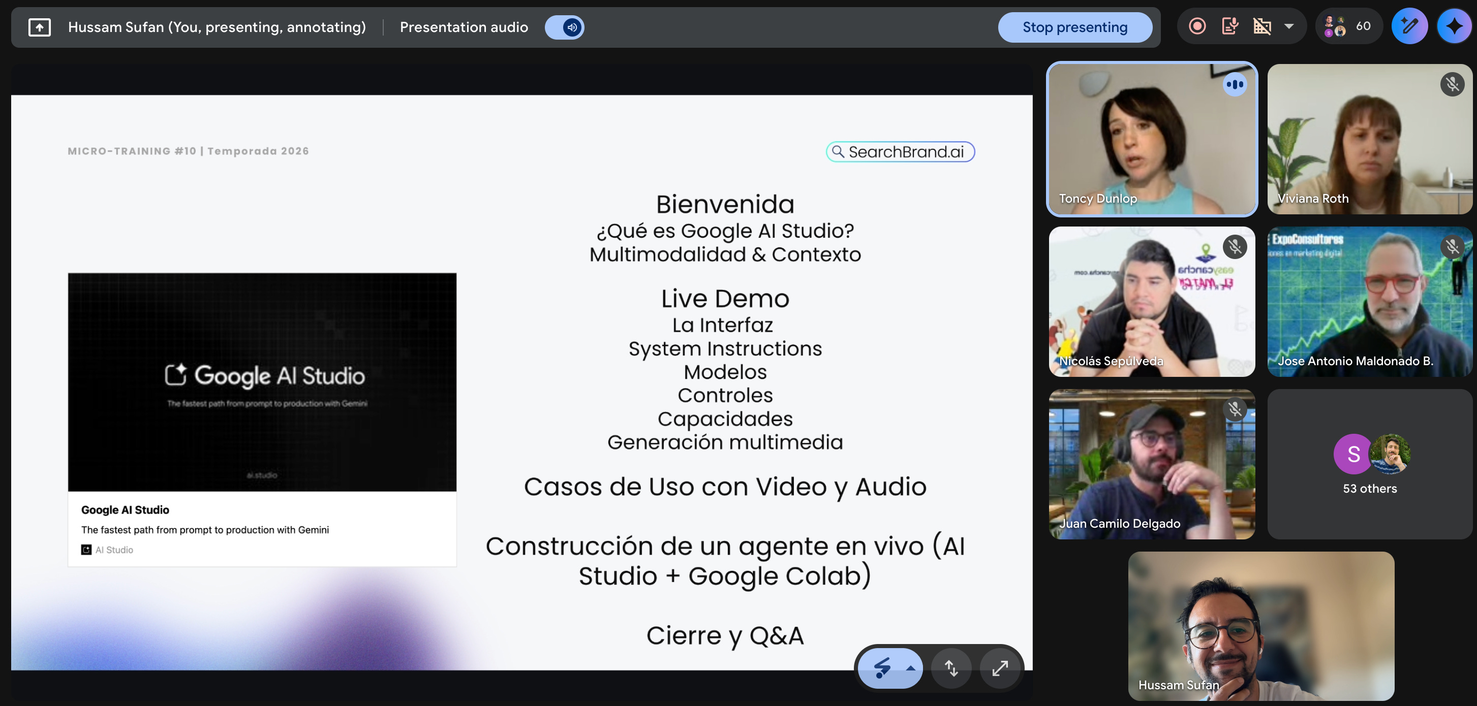The width and height of the screenshot is (1477, 706).
Task: Click the 'La Interfaz' agenda line
Action: [722, 325]
